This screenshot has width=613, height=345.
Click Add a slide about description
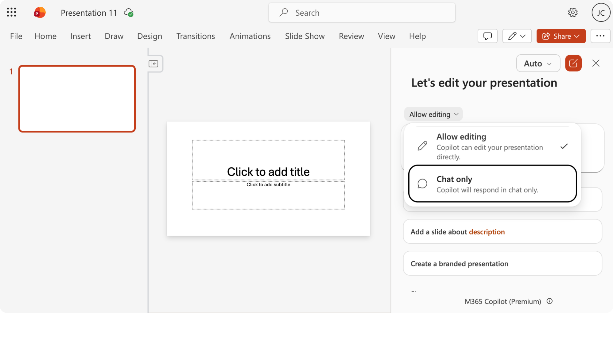point(503,232)
